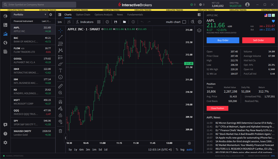Viewport: 278px width, 159px height.
Task: Open the chart layout templates grid
Action: [99, 22]
